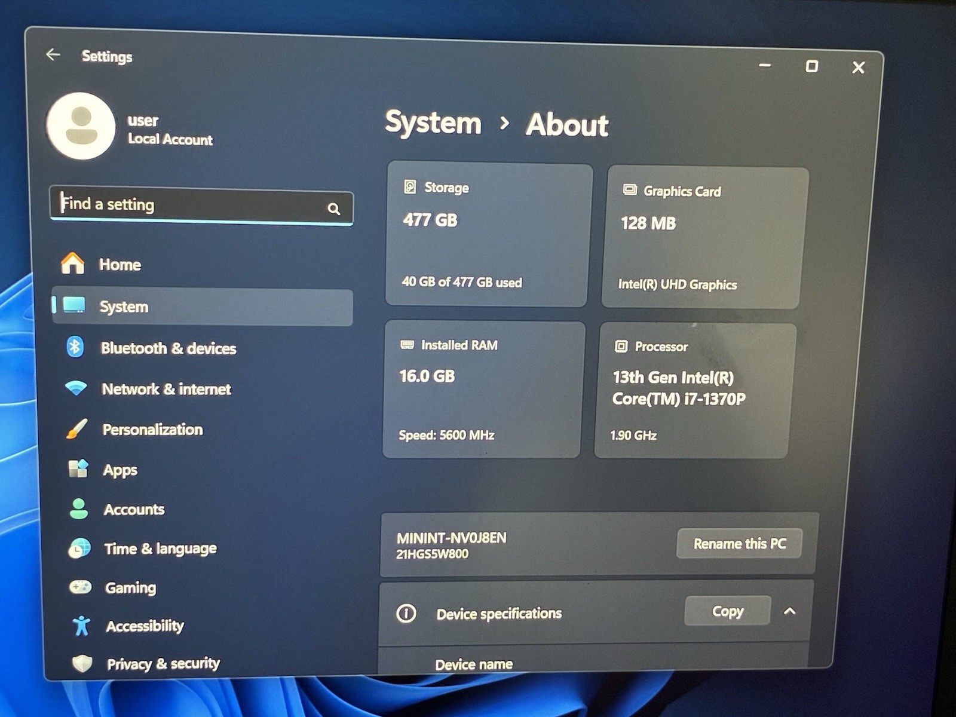Screen dimensions: 956x717
Task: Click the Wi-Fi network icon
Action: point(76,388)
